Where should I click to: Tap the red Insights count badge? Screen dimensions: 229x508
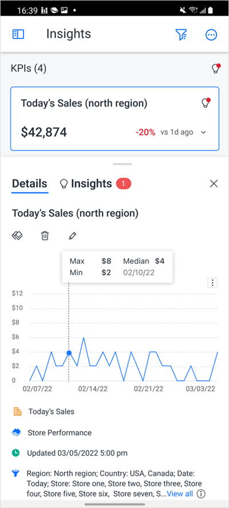point(123,183)
